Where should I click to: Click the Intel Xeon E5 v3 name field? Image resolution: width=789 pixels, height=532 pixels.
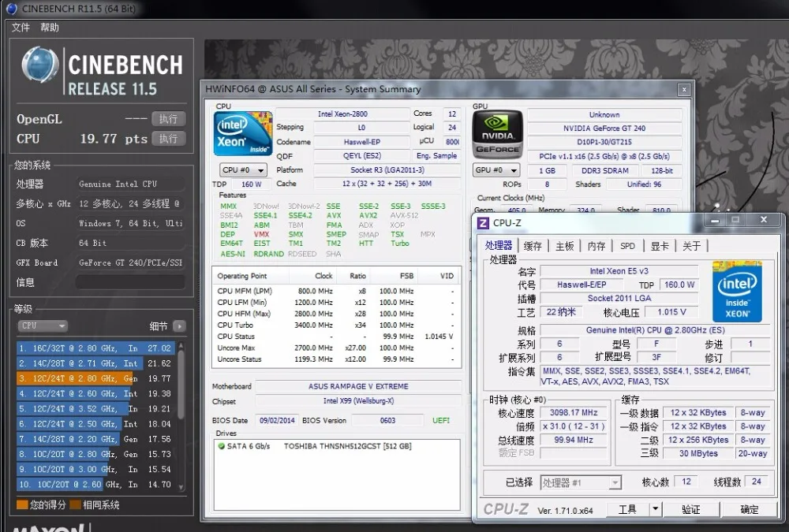tap(619, 271)
